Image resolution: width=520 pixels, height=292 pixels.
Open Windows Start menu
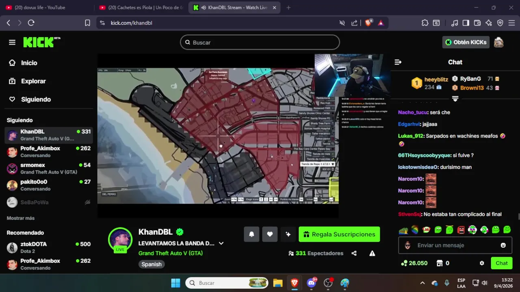coord(175,283)
